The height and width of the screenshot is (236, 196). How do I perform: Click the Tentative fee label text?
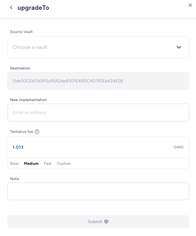coord(21,132)
